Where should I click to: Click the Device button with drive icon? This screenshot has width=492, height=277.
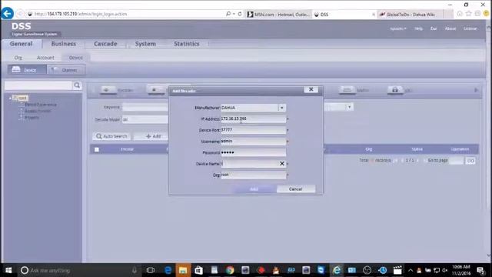27,70
